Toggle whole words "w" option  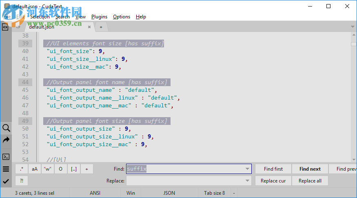pyautogui.click(x=48, y=169)
